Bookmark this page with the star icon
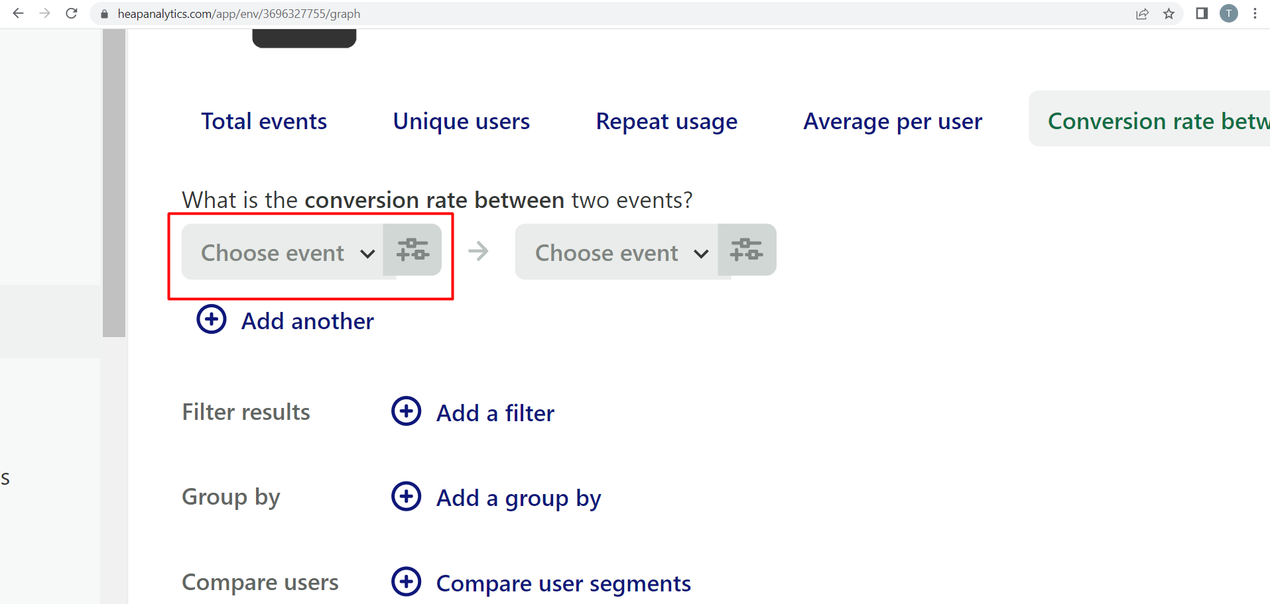 [x=1169, y=14]
